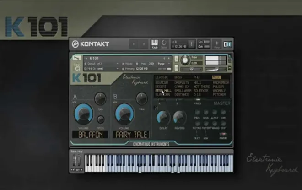Screen dimensions: 302x190
Task: Load the BOUNCER preset
Action: (x=162, y=83)
